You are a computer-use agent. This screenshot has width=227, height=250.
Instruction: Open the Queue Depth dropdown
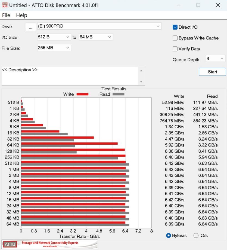pyautogui.click(x=216, y=59)
